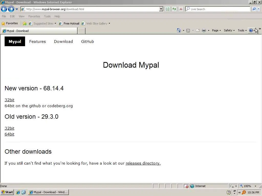This screenshot has height=196, width=262.
Task: Click the Home icon in command bar
Action: click(179, 30)
